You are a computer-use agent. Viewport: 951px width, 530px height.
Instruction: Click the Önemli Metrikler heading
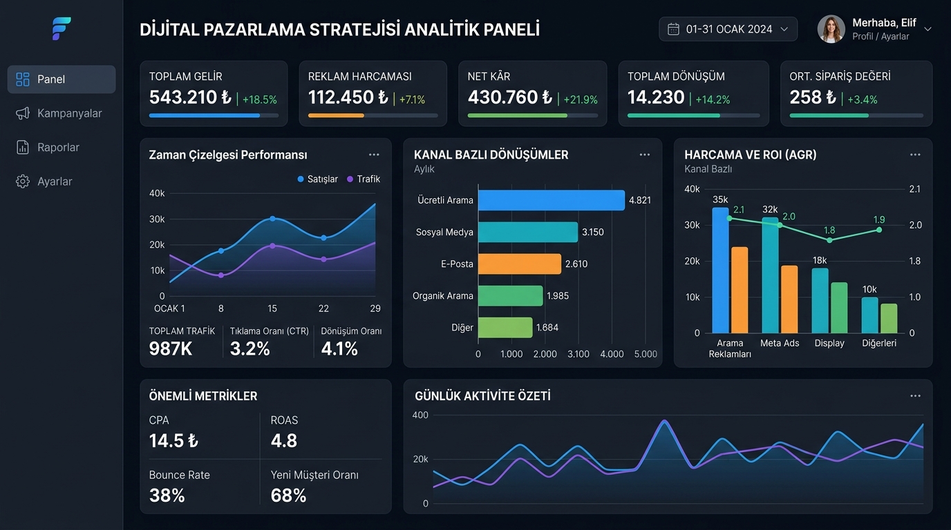(203, 396)
